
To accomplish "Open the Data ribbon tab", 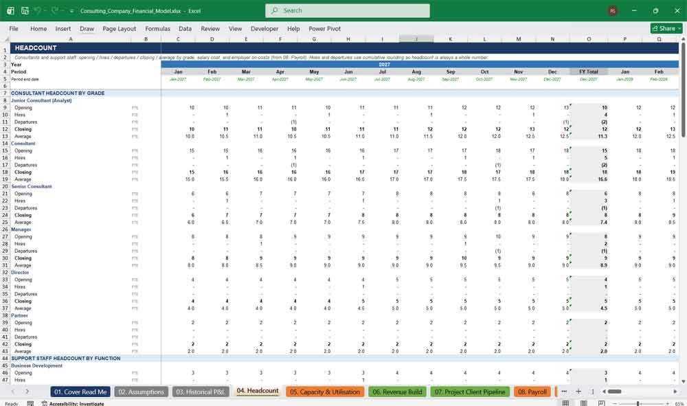I will tap(185, 28).
